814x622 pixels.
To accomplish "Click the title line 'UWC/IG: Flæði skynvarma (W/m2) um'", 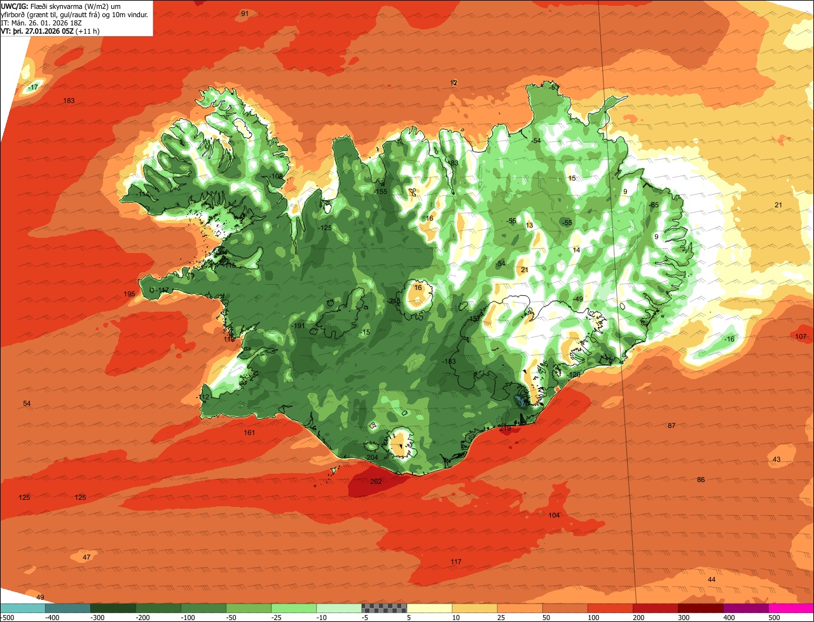I will tap(60, 5).
